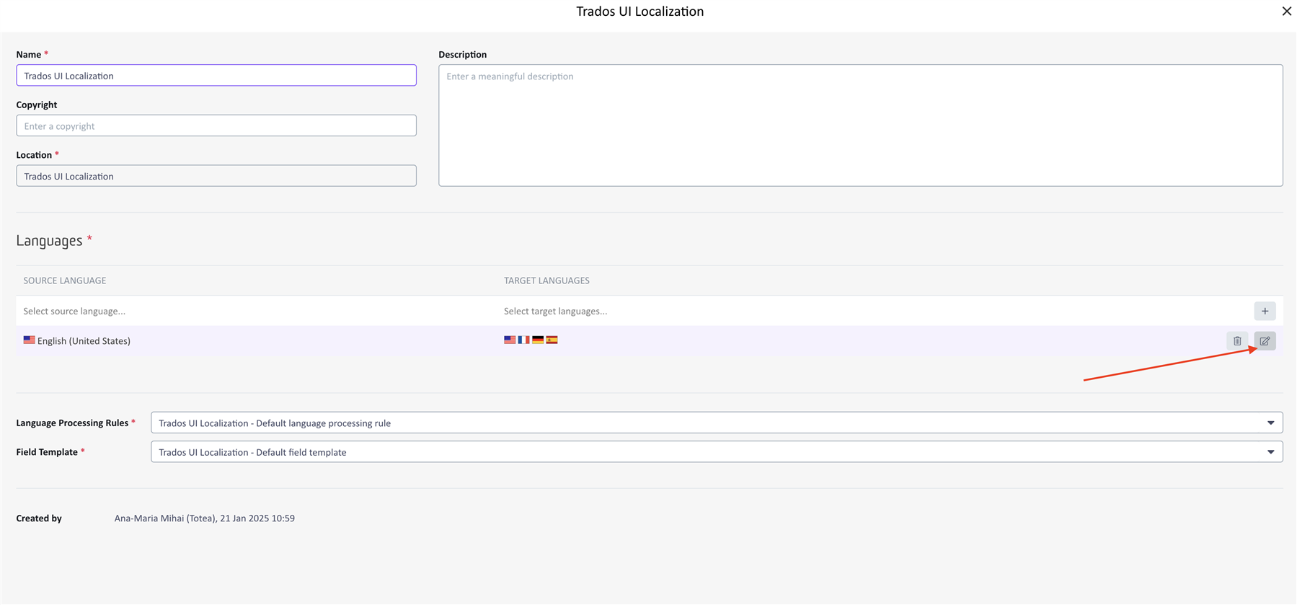
Task: Click into the Name text field
Action: pyautogui.click(x=216, y=76)
